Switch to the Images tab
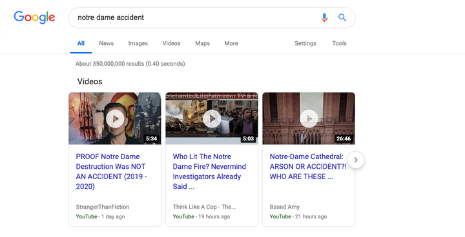465x237 pixels. (x=138, y=43)
